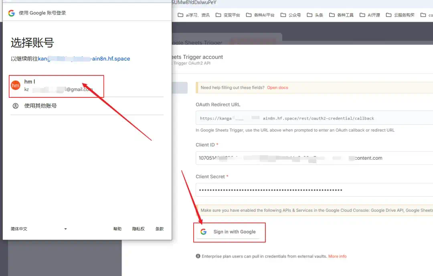
Task: Open the 隐私权 link
Action: (x=138, y=229)
